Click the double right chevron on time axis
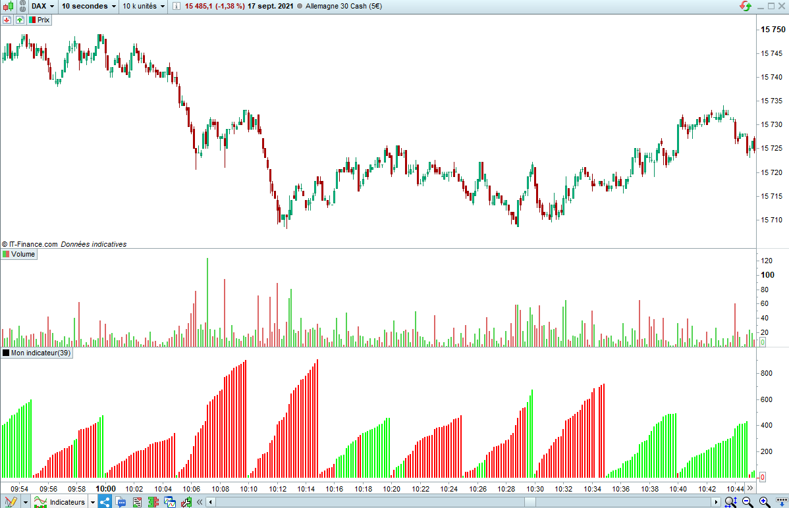789x508 pixels. [x=749, y=488]
